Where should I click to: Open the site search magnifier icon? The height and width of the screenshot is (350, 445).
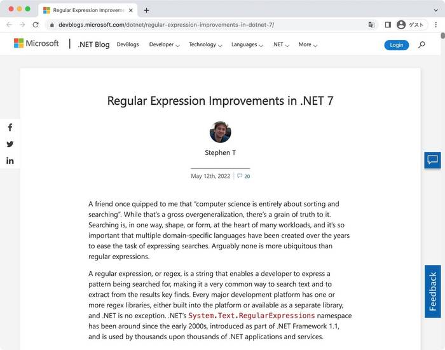421,45
